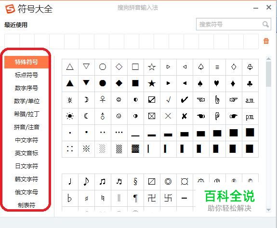Viewport: 277px width, 228px height.
Task: Insert the solid heart symbol ♥
Action: click(217, 83)
